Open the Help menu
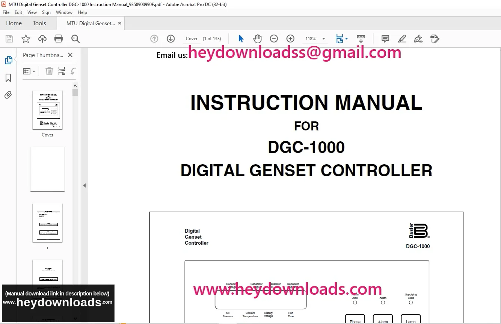Viewport: 501px width, 324px height. pos(82,12)
